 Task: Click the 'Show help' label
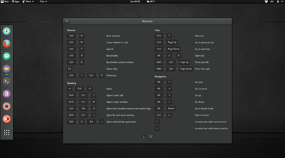(x=112, y=69)
